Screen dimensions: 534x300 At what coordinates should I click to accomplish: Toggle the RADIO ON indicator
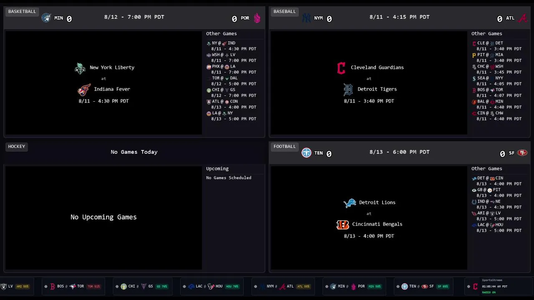tap(489, 292)
